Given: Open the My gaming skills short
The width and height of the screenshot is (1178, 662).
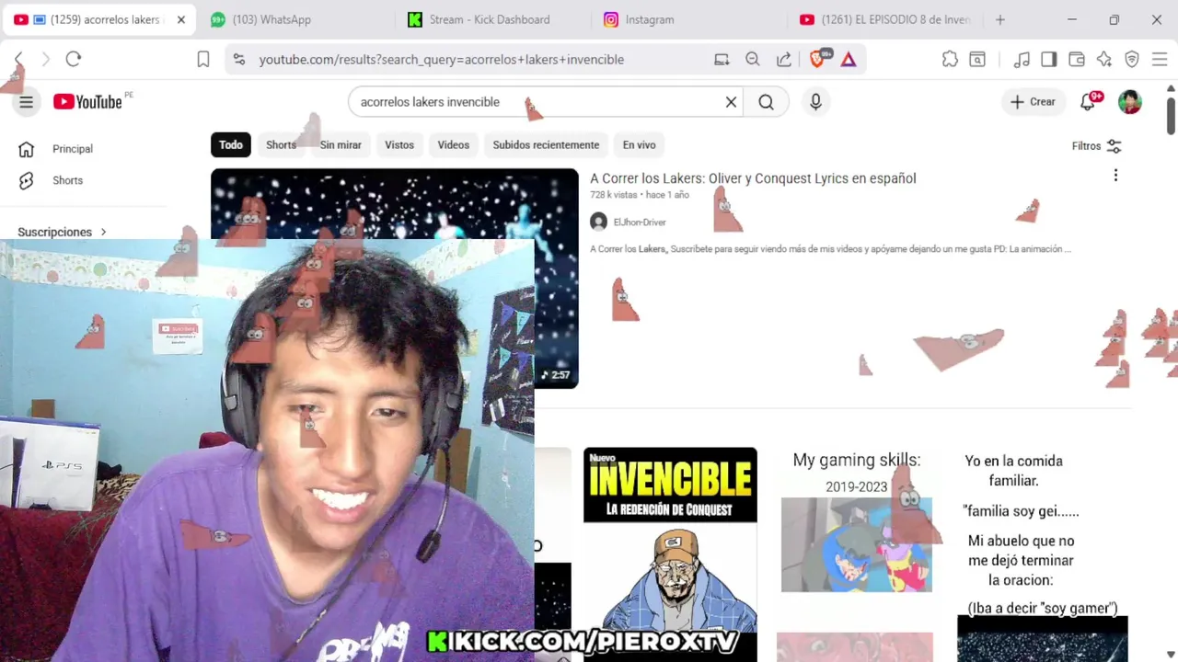Looking at the screenshot, I should tap(856, 554).
